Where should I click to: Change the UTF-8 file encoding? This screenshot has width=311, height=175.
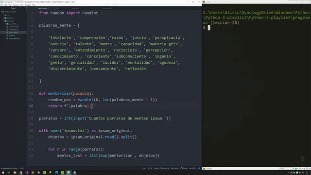(x=150, y=168)
